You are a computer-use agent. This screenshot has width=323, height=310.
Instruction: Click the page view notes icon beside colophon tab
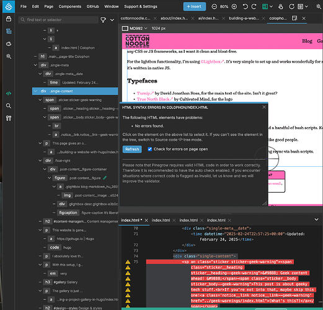294,18
